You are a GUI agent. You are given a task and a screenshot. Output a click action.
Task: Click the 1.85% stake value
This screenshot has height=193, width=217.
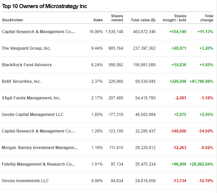(x=97, y=115)
